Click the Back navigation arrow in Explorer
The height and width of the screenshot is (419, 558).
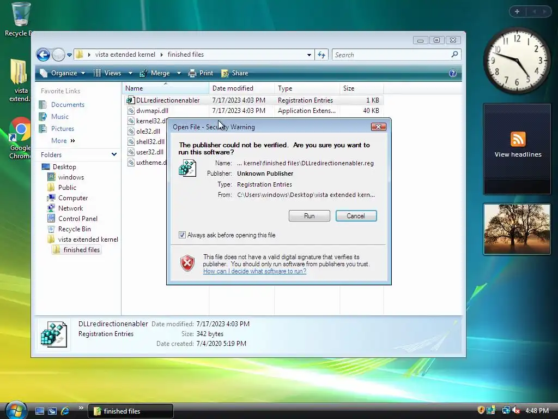pos(43,55)
